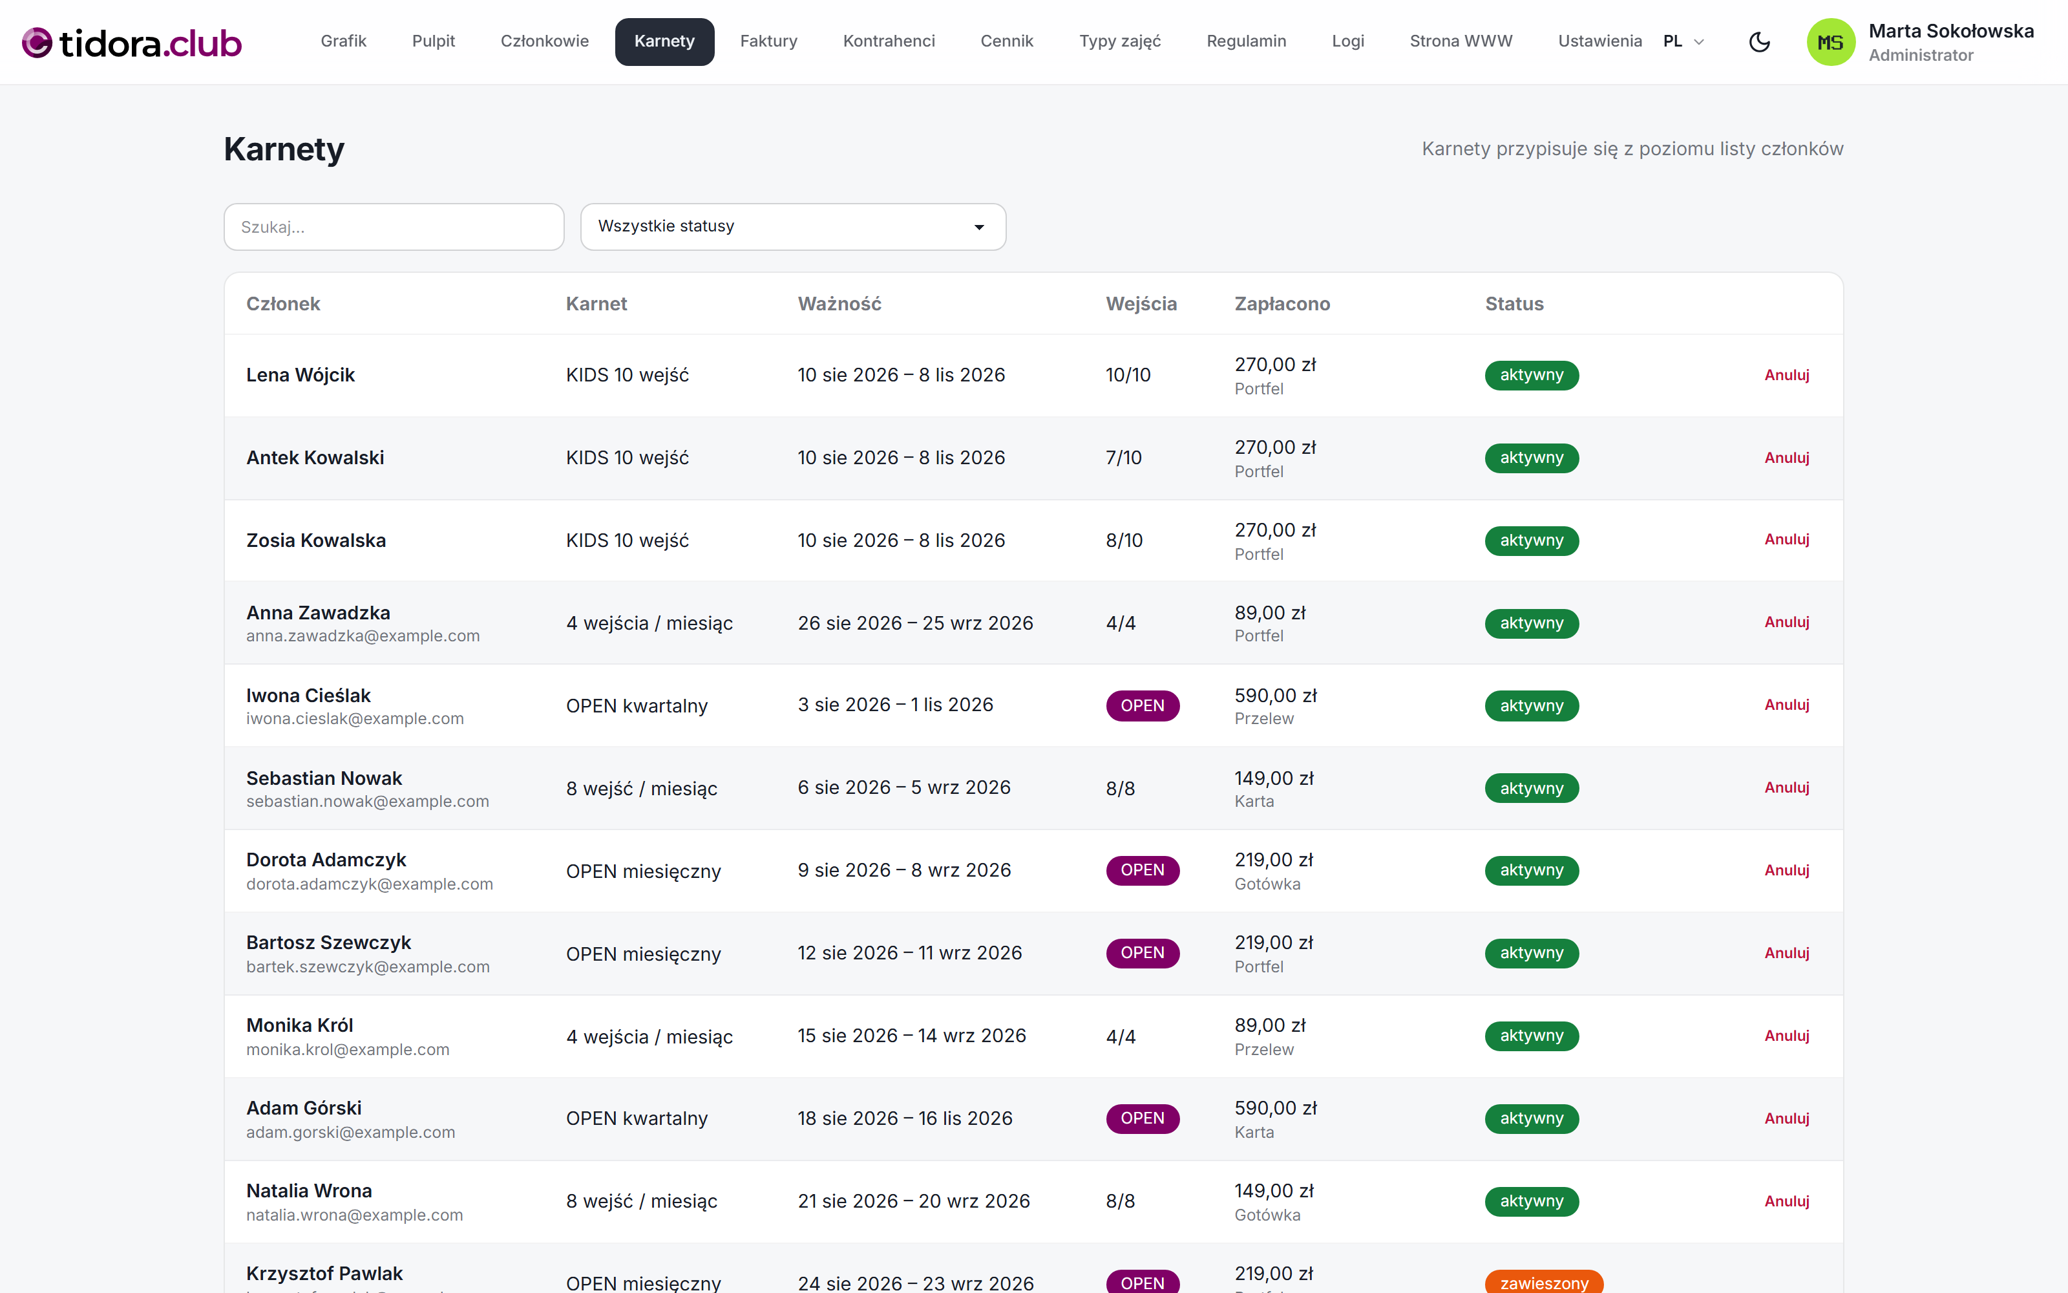Click the status dropdown arrow
This screenshot has height=1293, width=2068.
pyautogui.click(x=978, y=227)
